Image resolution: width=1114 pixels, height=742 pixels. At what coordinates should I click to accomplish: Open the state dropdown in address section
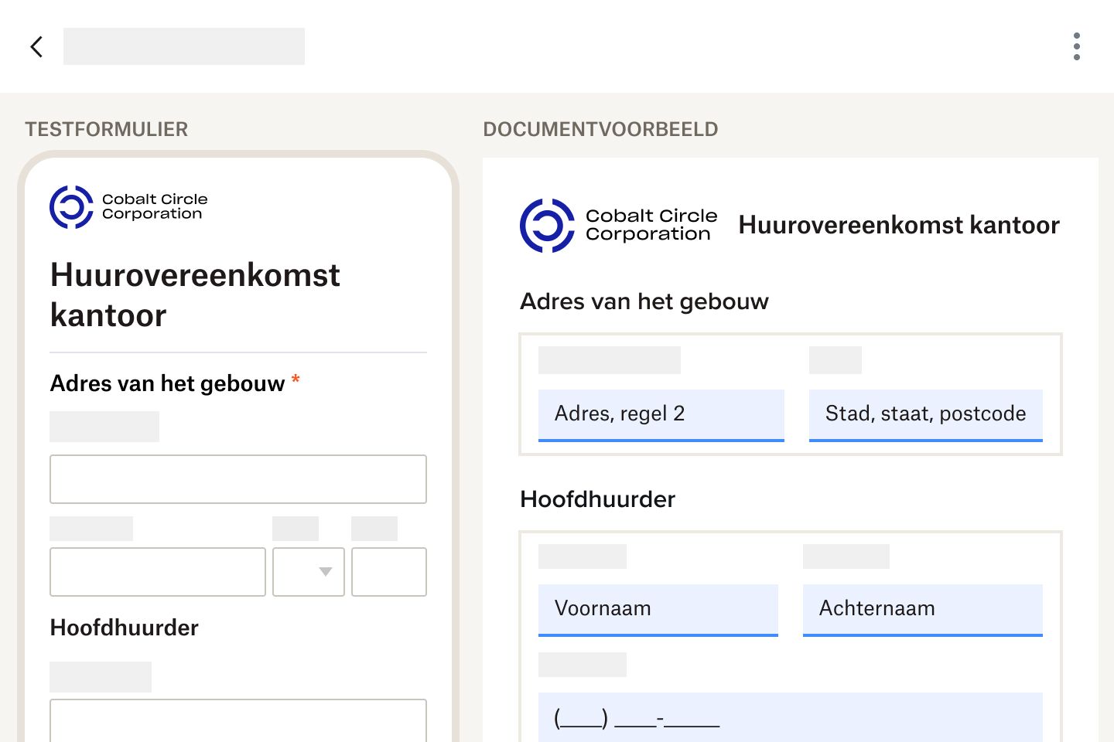[x=308, y=572]
